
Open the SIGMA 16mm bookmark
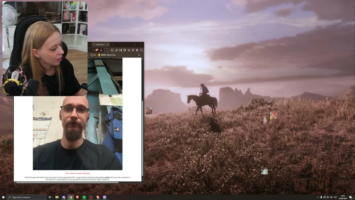107,55
